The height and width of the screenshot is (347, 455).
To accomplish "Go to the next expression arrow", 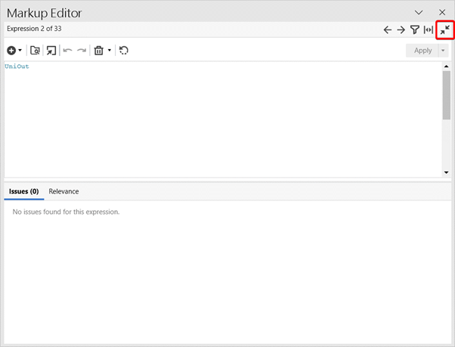I will click(x=401, y=30).
